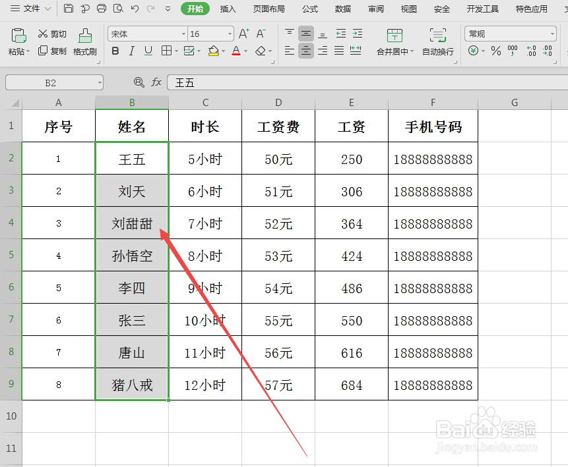The image size is (568, 467).
Task: Click the Undo arrow
Action: point(135,9)
